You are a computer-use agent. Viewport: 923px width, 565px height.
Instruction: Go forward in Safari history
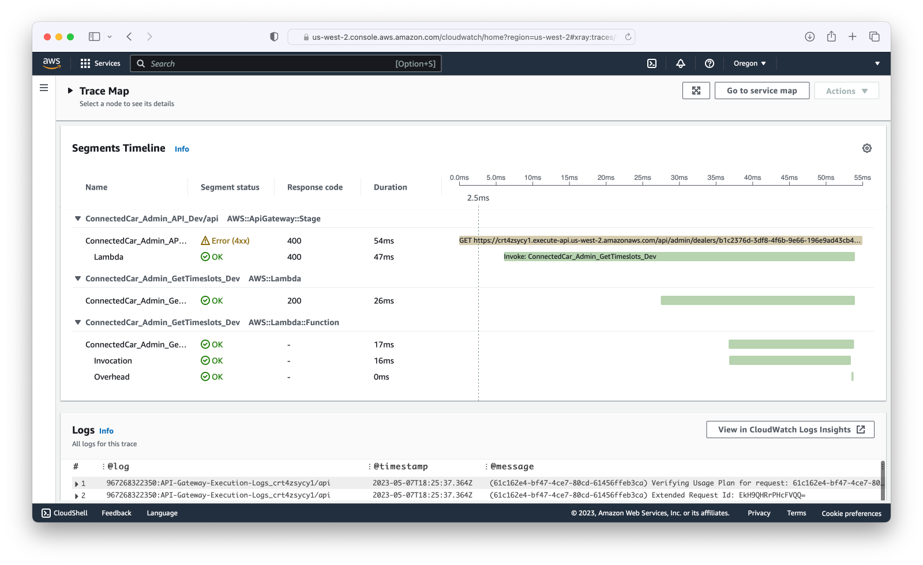coord(149,37)
